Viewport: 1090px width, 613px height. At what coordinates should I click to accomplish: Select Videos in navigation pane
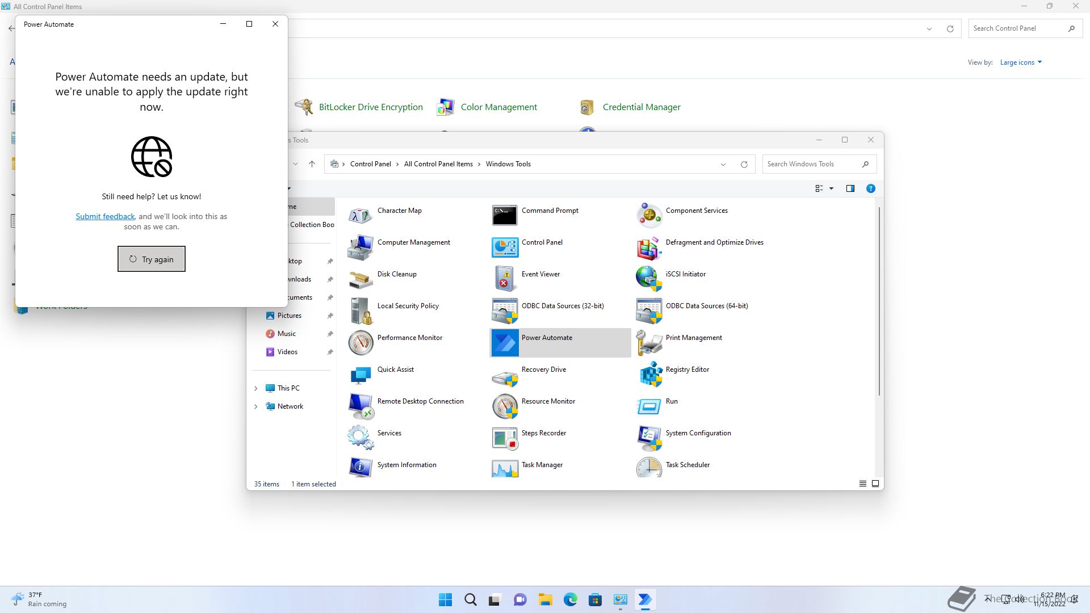(x=287, y=352)
